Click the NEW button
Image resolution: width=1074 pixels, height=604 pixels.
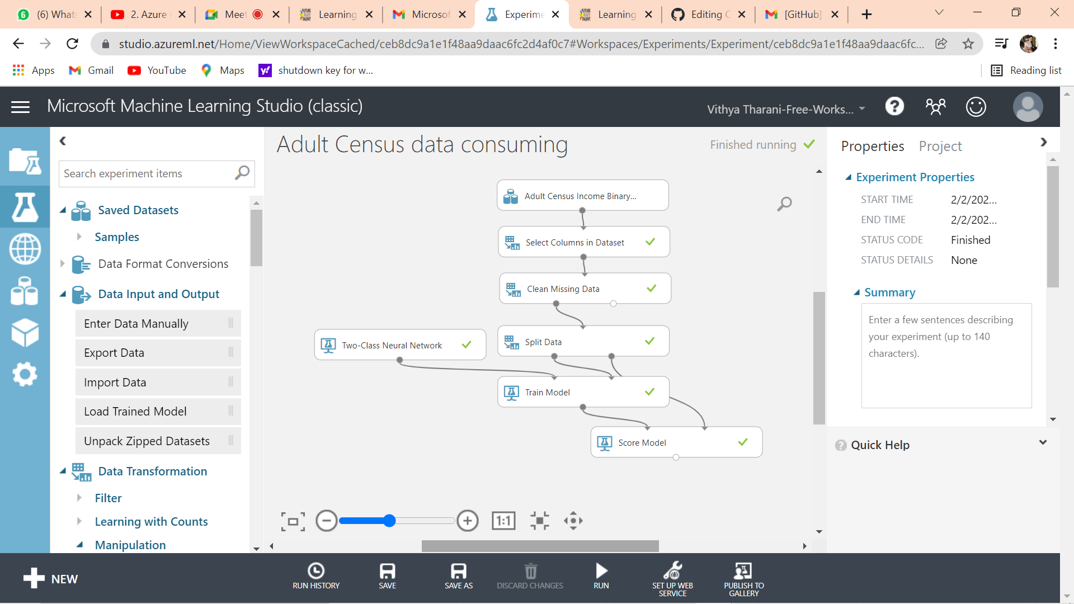pos(50,579)
